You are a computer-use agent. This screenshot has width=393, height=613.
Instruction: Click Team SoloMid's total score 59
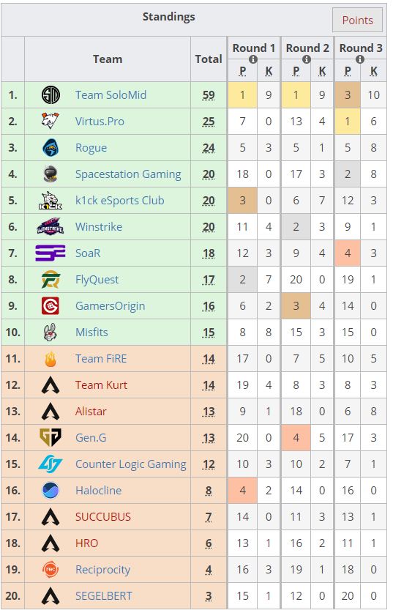209,95
